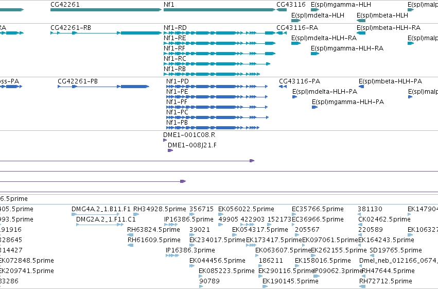438x289 pixels.
Task: Select the RH34928.5prime EST
Action: click(x=136, y=214)
